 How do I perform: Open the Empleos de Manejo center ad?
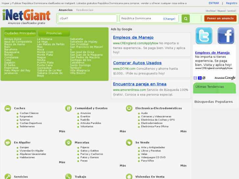pyautogui.click(x=133, y=37)
